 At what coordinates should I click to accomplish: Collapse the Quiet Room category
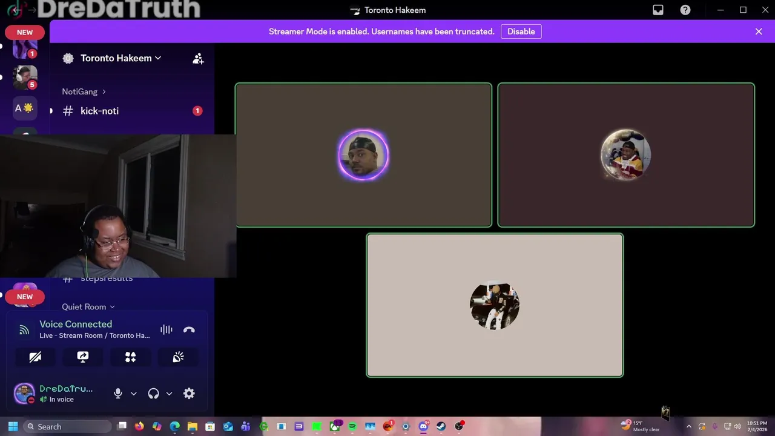point(88,307)
